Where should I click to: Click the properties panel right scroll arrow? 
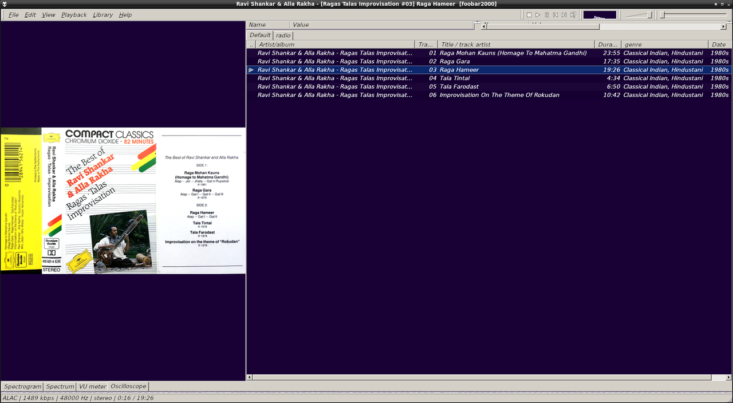coord(724,27)
